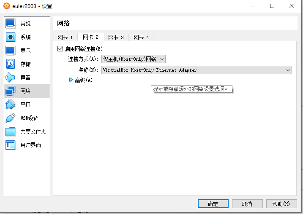Screen dimensions: 303x214
Task: Click the 高级(A) label text
Action: 84,80
